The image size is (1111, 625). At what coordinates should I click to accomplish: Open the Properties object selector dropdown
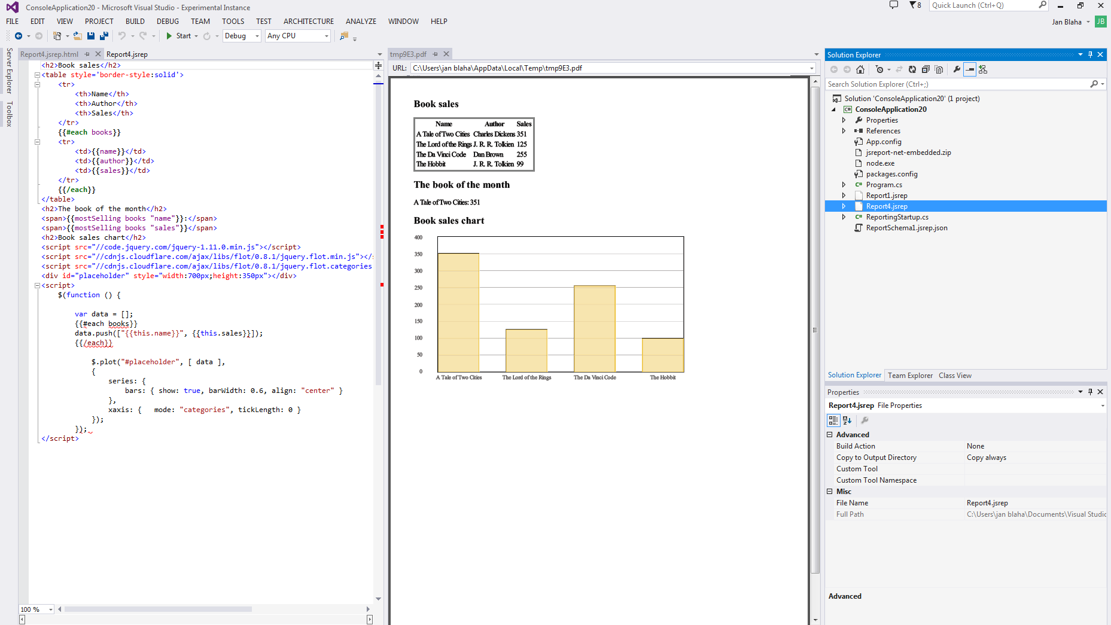point(1102,406)
